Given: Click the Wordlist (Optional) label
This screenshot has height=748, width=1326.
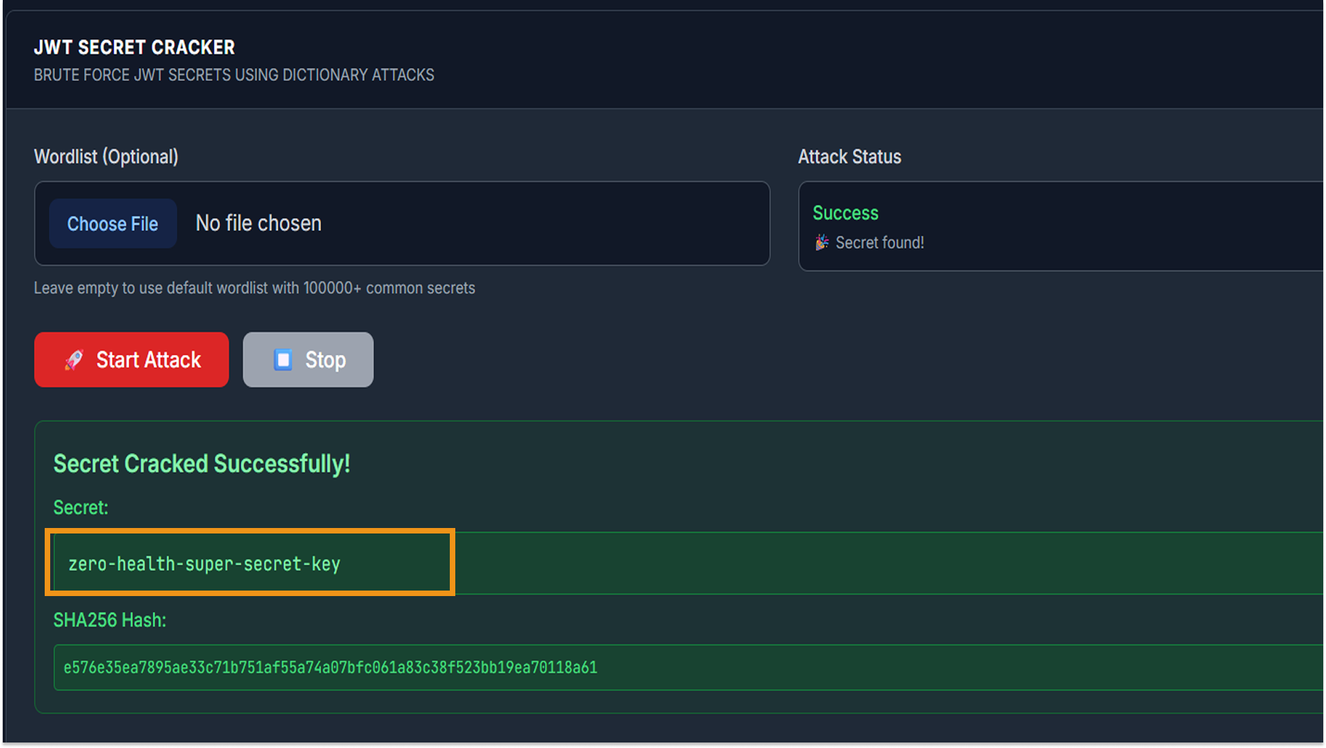Looking at the screenshot, I should pos(106,157).
